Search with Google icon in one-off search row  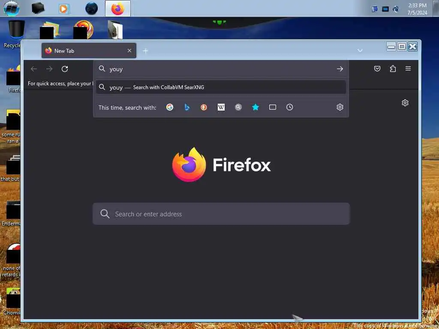tap(170, 107)
